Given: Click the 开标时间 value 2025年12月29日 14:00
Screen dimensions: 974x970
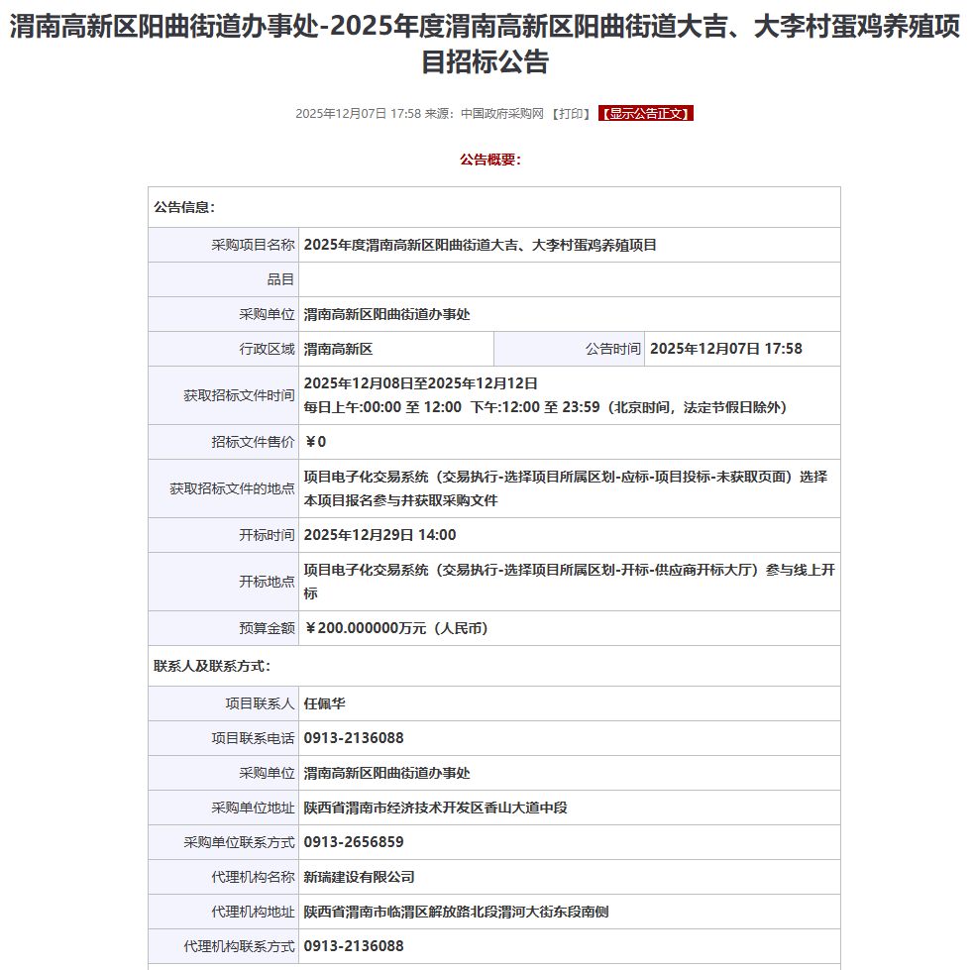Looking at the screenshot, I should tap(379, 535).
